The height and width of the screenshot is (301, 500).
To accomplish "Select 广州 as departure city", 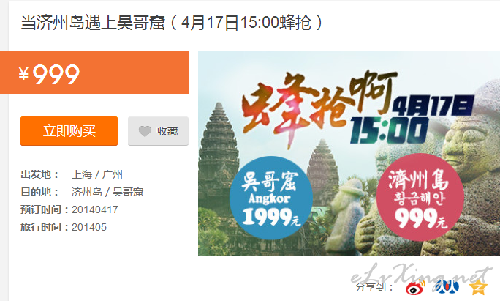I will pos(113,174).
